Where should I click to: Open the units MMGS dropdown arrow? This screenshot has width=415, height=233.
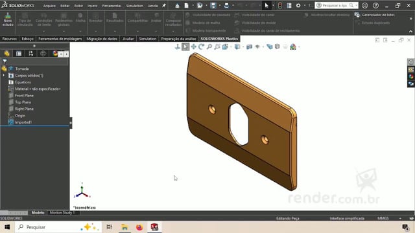400,219
